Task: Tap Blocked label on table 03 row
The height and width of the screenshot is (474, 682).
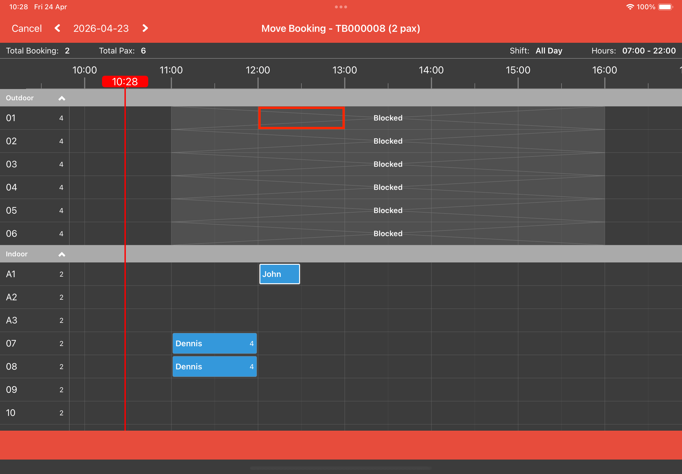Action: coord(388,164)
